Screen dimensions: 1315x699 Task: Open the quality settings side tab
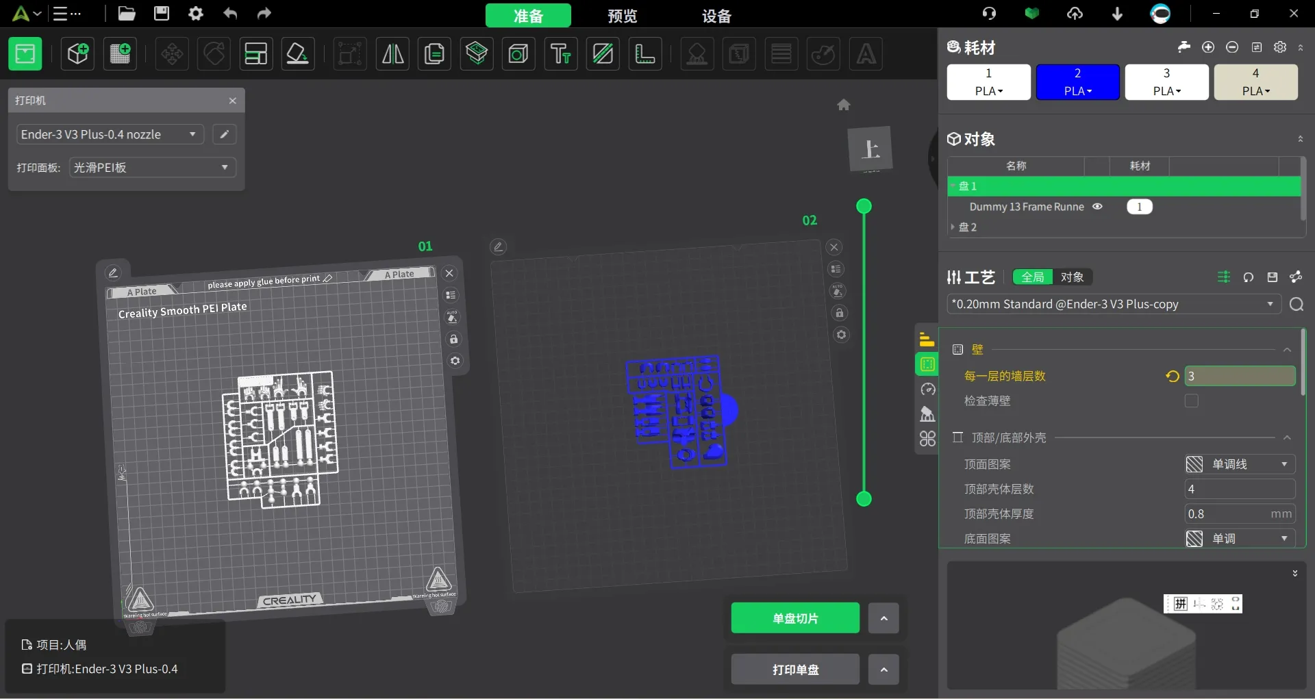927,339
